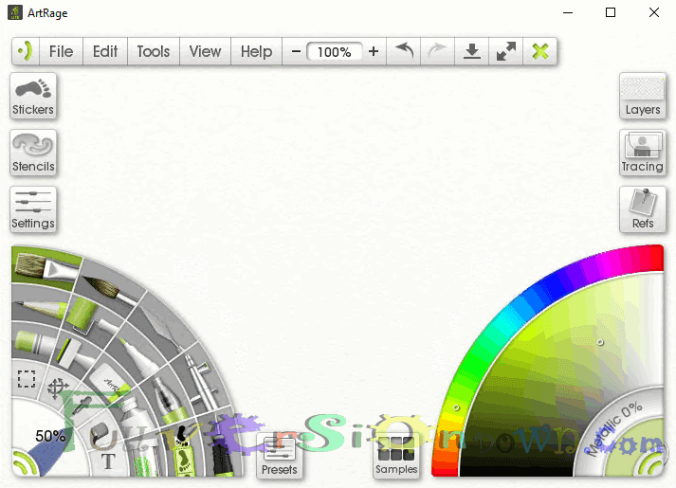Minimize the ArtRage window

point(568,12)
